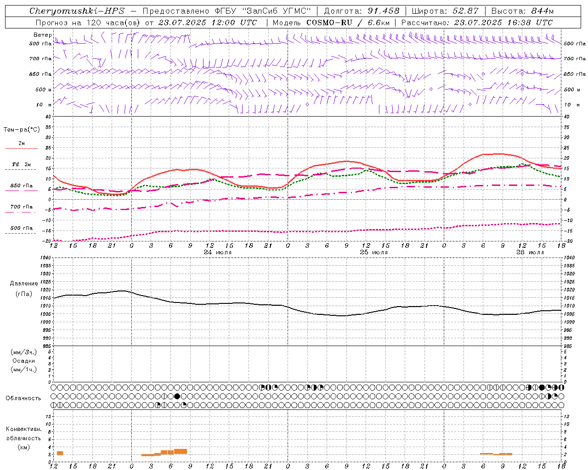This screenshot has height=470, width=588.
Task: Click the orange convective bar on 23 July
Action: click(60, 453)
